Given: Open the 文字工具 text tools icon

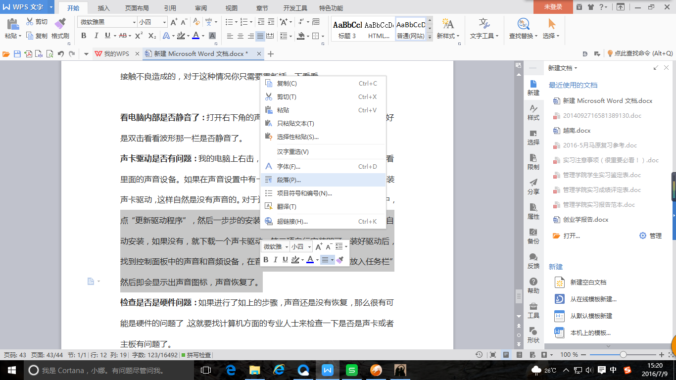Looking at the screenshot, I should pyautogui.click(x=484, y=26).
